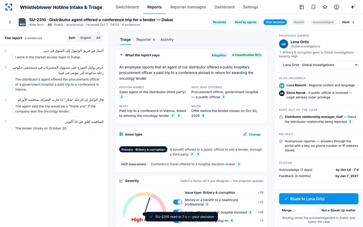The height and width of the screenshot is (227, 363).
Task: Click the back arrow beside case SU-2310
Action: click(x=10, y=22)
